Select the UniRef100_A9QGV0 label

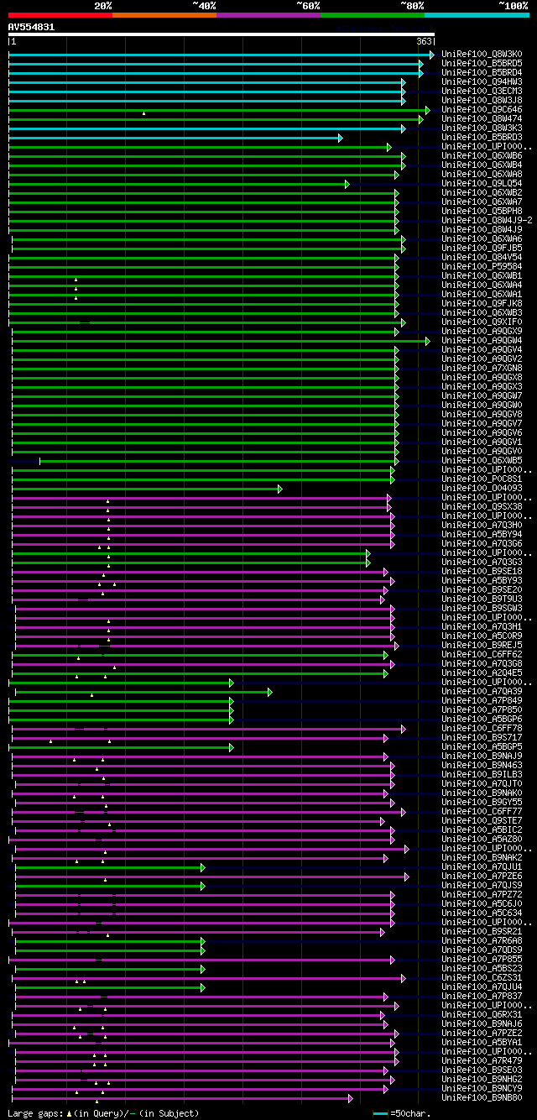[482, 451]
